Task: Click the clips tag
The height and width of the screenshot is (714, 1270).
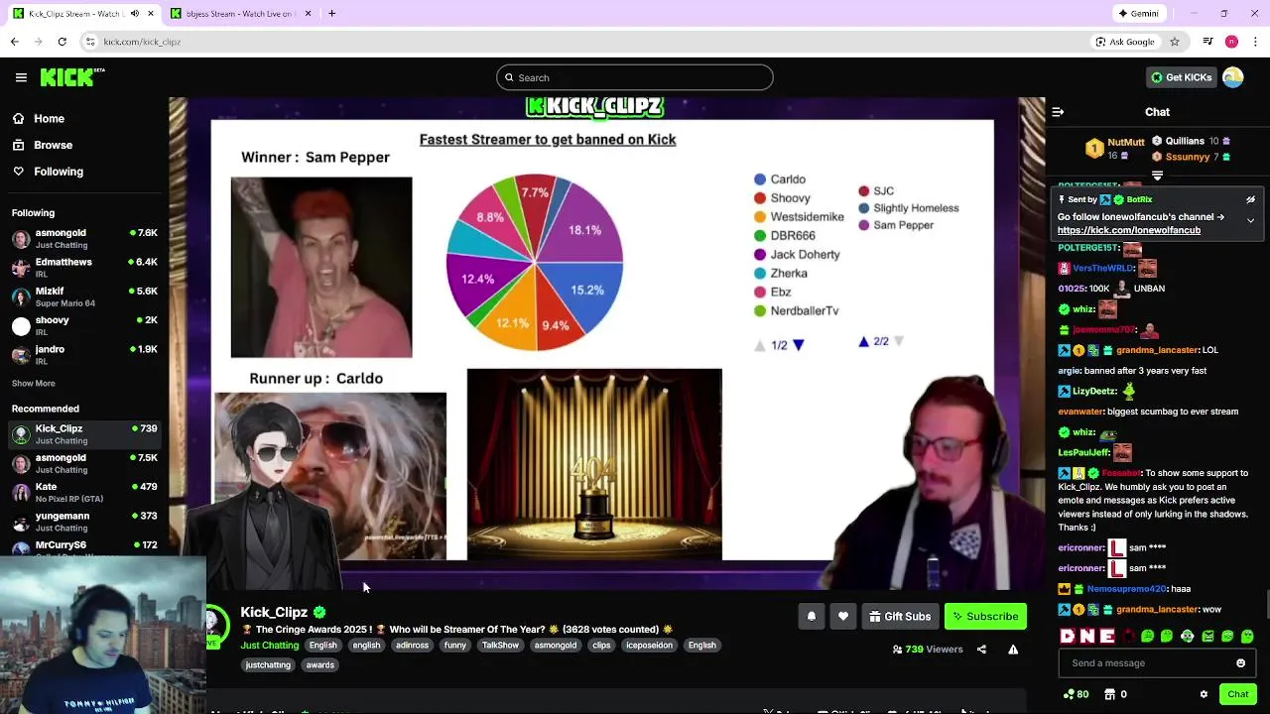Action: pyautogui.click(x=601, y=646)
